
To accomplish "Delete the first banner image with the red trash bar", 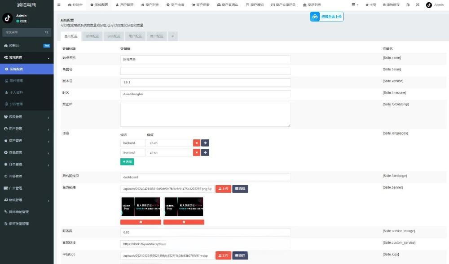I will 141,222.
